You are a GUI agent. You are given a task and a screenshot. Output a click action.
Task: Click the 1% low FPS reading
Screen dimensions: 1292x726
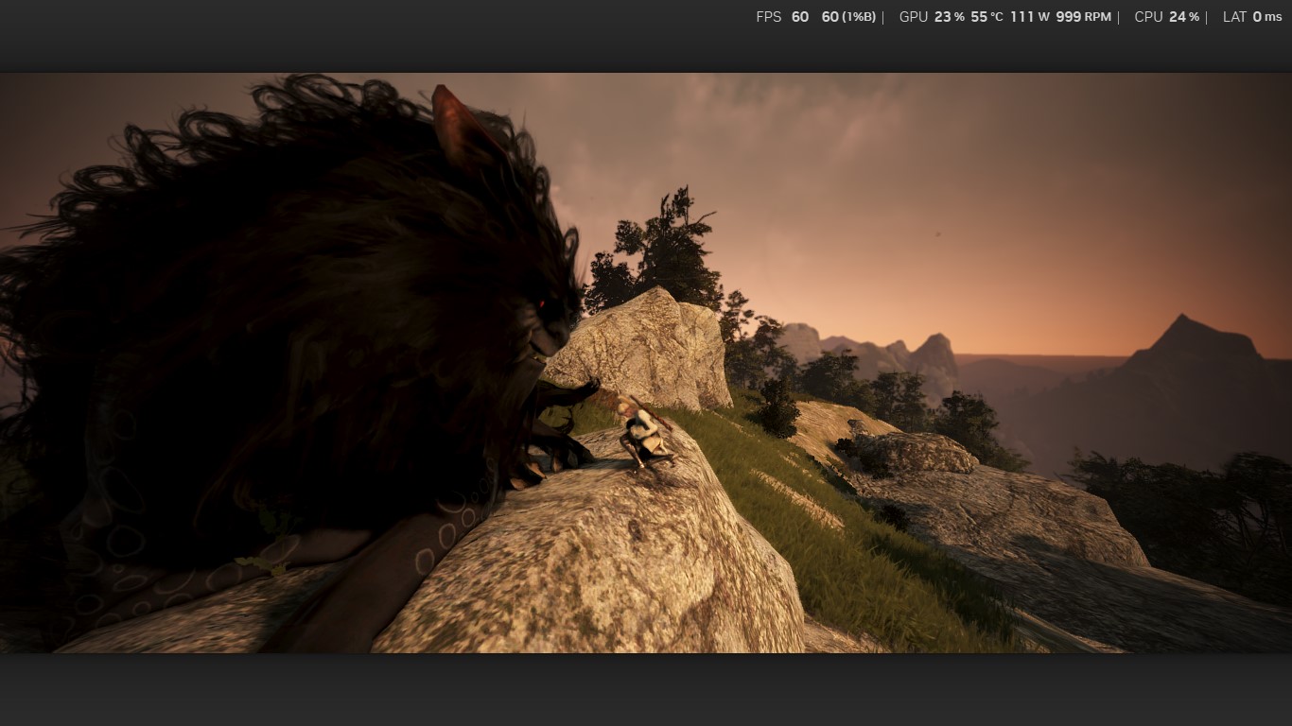pos(848,17)
